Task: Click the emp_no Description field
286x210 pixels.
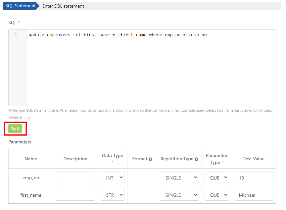Action: pos(75,178)
